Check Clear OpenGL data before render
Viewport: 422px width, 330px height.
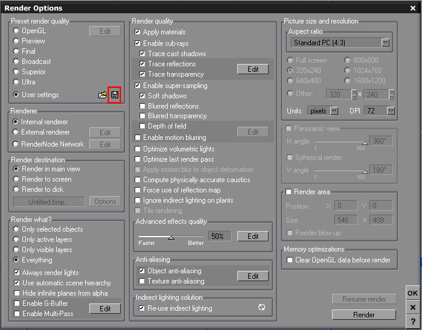click(x=290, y=260)
